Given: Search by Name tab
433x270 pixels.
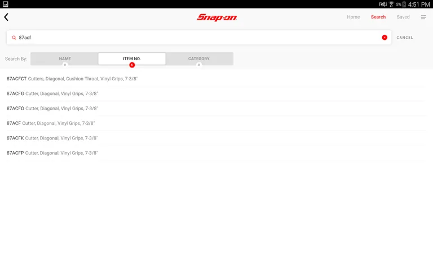Looking at the screenshot, I should coord(65,58).
